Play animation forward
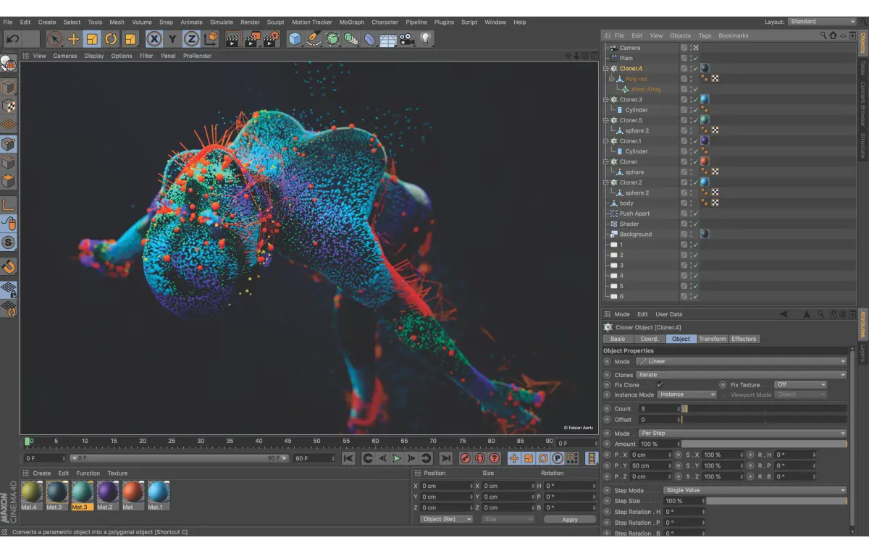This screenshot has width=869, height=553. (x=397, y=458)
